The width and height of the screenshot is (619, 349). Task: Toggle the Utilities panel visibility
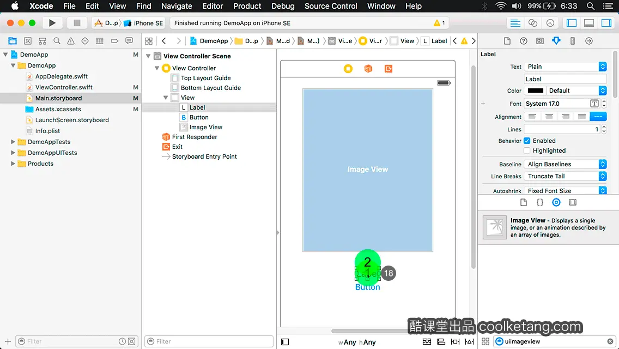[x=606, y=23]
